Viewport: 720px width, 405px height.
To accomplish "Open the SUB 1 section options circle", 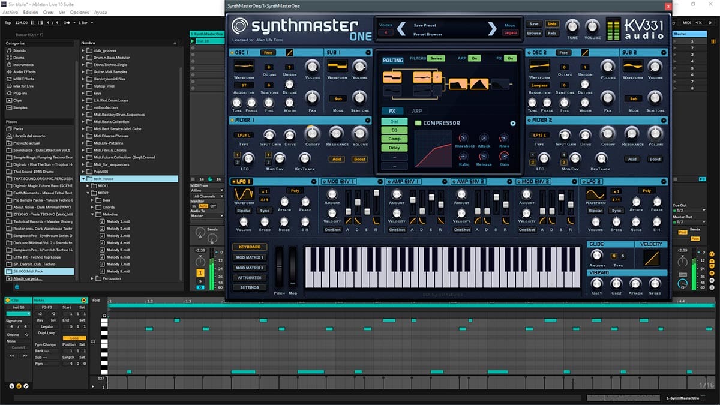I will [368, 53].
